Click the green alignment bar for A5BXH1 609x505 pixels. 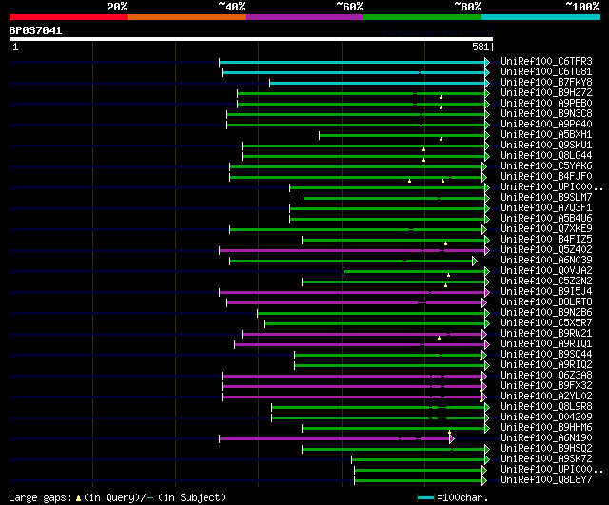402,135
